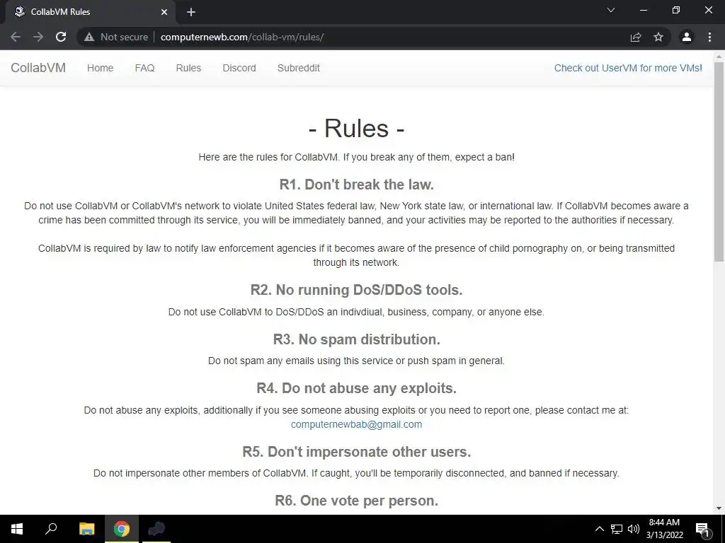
Task: Open the notification center icon
Action: (x=702, y=529)
